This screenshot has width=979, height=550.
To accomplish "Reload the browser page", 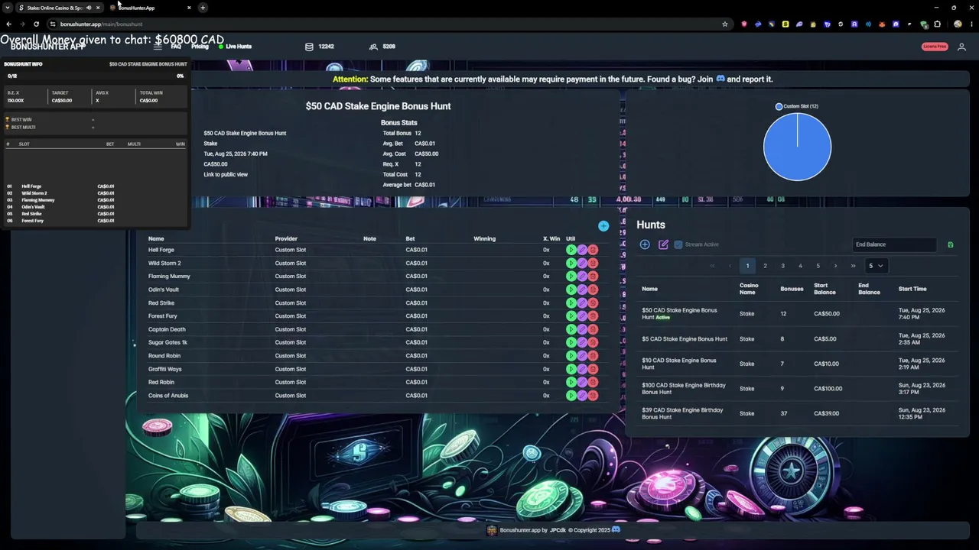I will (36, 24).
